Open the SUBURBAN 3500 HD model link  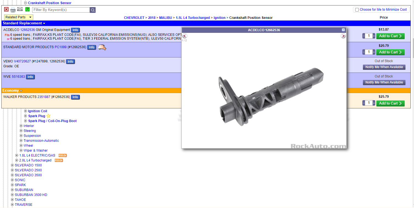point(31,195)
